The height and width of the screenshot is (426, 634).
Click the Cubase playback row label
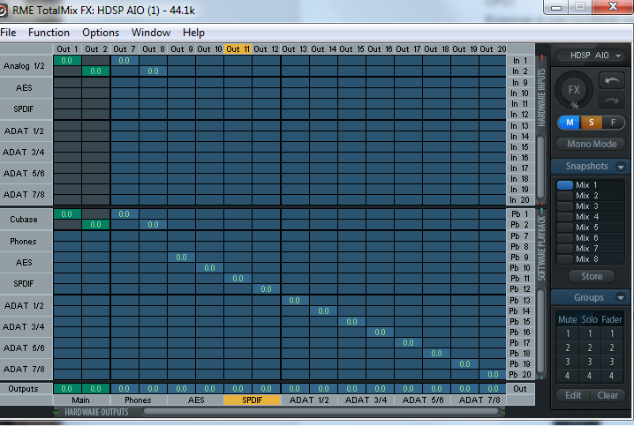(24, 220)
